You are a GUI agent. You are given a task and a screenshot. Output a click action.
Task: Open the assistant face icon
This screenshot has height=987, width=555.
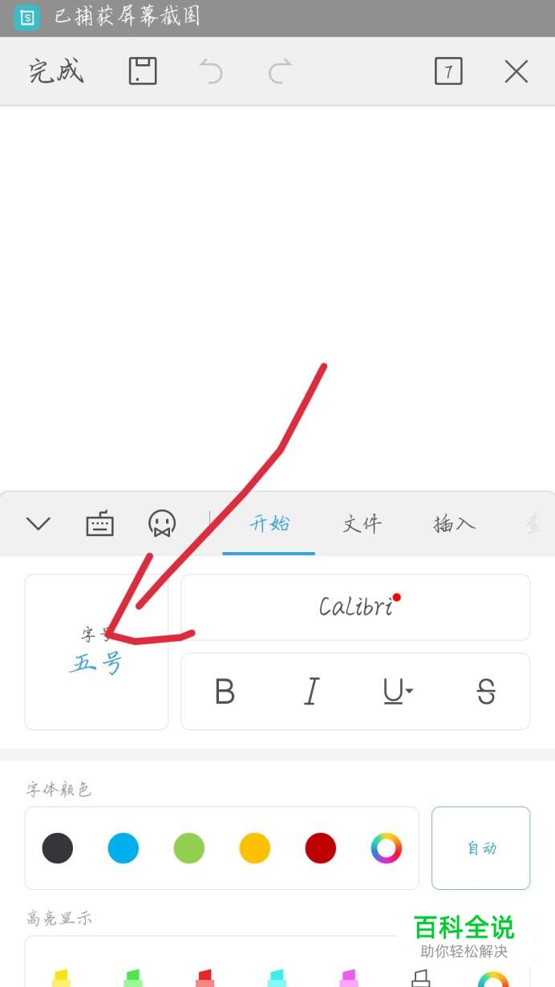[162, 524]
